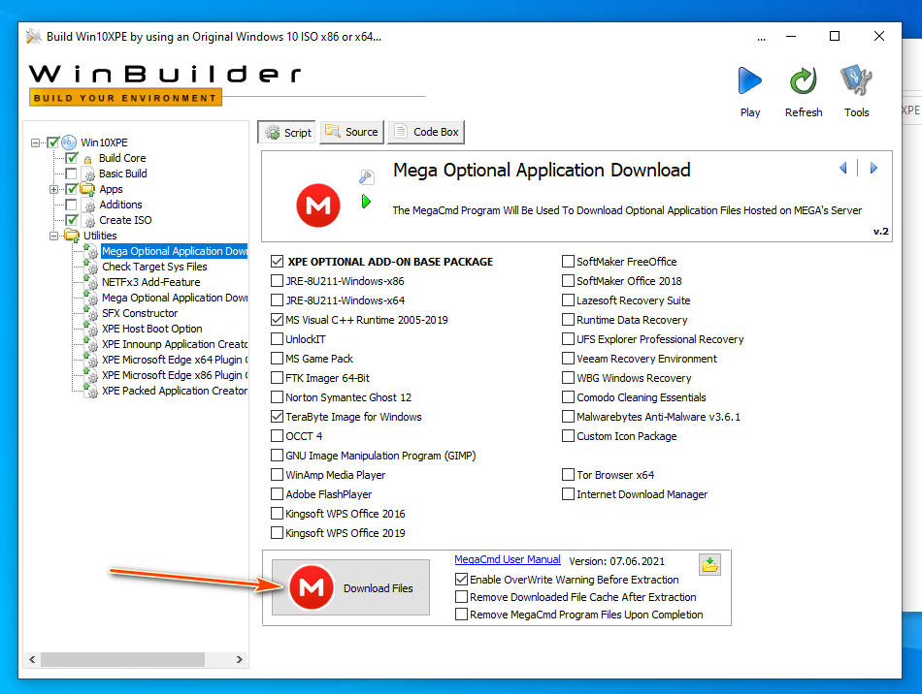Click the Basic Build gear icon
Viewport: 922px width, 694px height.
pyautogui.click(x=88, y=174)
